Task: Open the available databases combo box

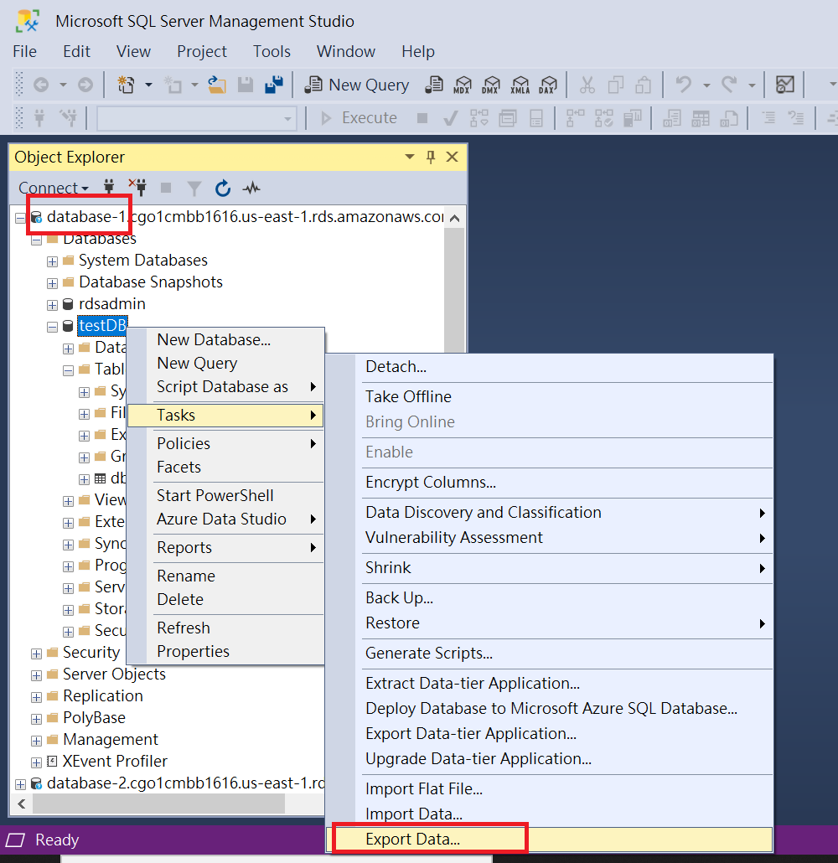Action: 197,118
